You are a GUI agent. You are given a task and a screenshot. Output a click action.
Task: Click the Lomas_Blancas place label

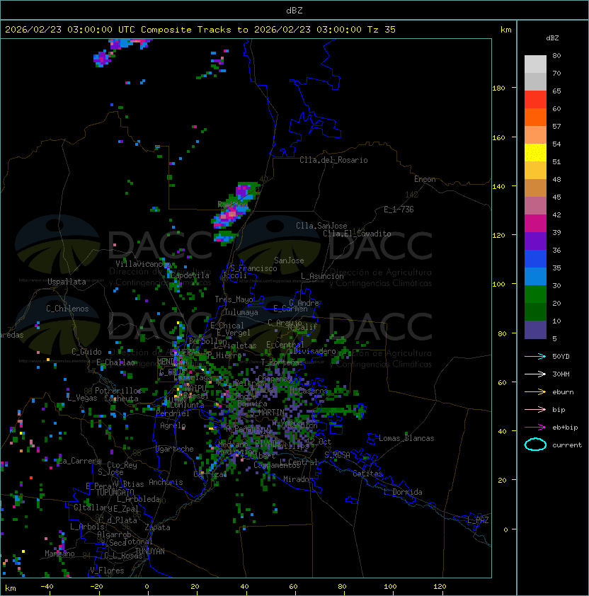point(406,438)
